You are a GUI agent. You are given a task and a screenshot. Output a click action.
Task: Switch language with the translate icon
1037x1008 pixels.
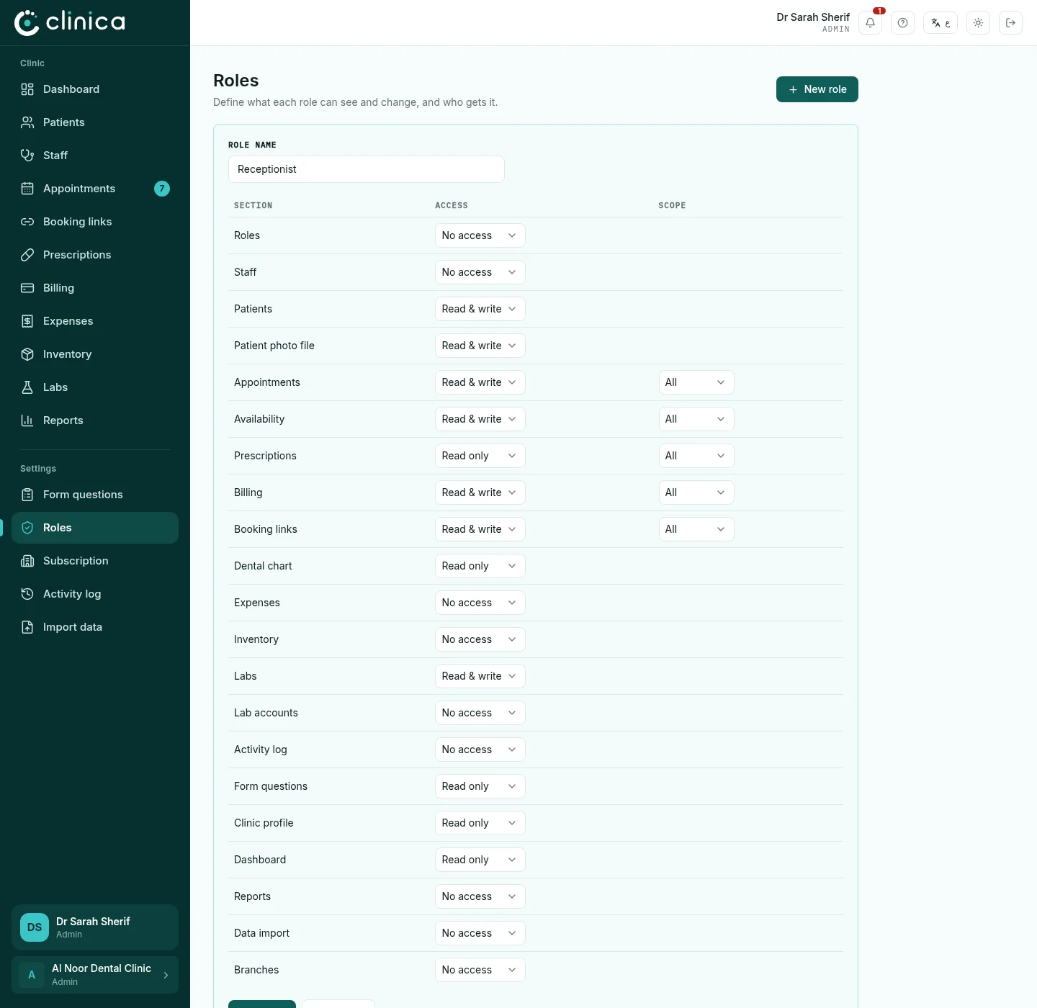(941, 23)
